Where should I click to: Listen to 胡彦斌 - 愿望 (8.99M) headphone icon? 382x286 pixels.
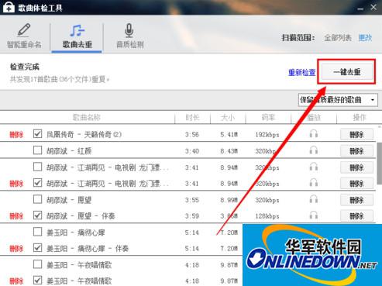[x=314, y=199]
